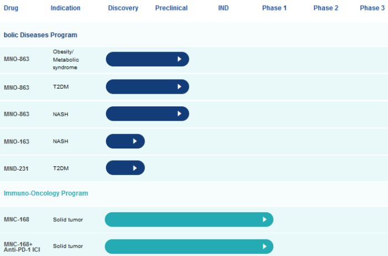Open the MND-231 drug label
Viewport: 388px width, 256px height.
click(x=17, y=168)
